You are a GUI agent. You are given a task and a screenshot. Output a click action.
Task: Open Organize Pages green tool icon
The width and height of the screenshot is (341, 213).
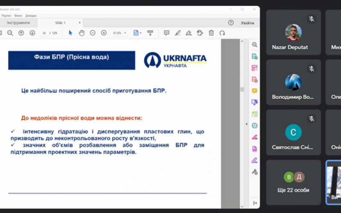coord(254,114)
